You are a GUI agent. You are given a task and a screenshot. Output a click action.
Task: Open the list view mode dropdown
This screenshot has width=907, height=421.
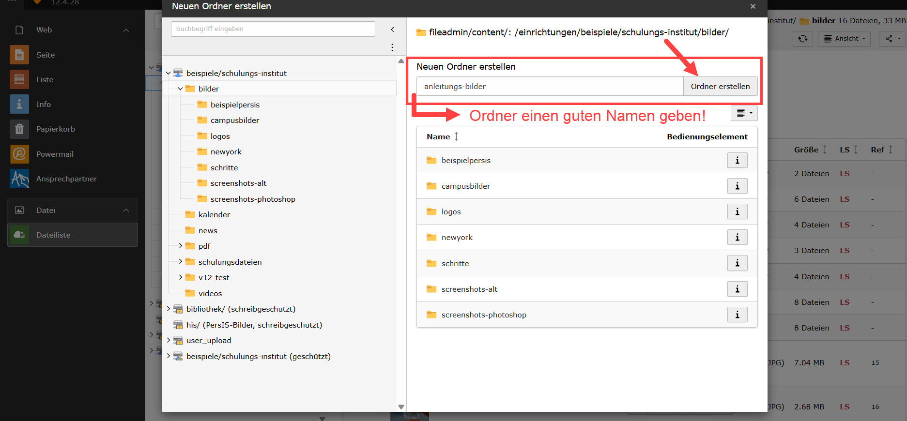(x=744, y=114)
